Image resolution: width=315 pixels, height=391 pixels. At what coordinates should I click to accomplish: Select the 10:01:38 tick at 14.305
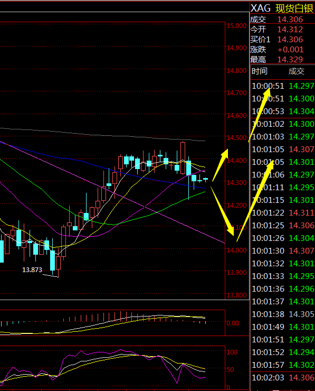pyautogui.click(x=283, y=314)
